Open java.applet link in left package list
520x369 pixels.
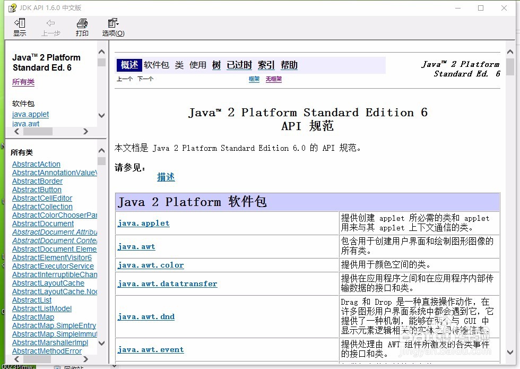point(31,115)
